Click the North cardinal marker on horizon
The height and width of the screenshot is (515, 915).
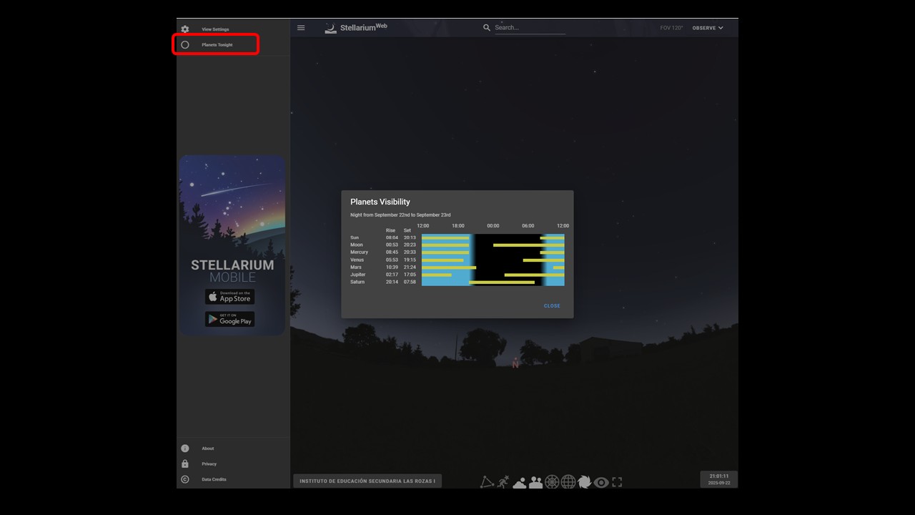pos(515,364)
